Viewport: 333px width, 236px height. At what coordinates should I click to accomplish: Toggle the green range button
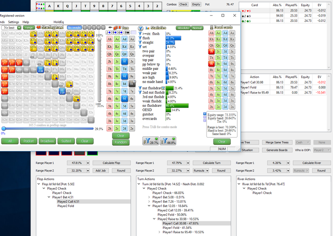click(x=29, y=28)
